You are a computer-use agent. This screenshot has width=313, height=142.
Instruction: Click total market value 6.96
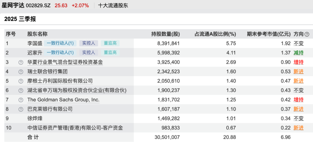[x=286, y=137]
